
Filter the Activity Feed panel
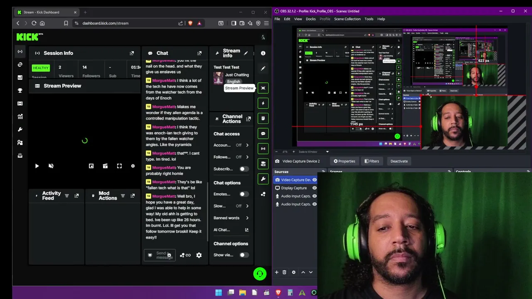pos(66,196)
